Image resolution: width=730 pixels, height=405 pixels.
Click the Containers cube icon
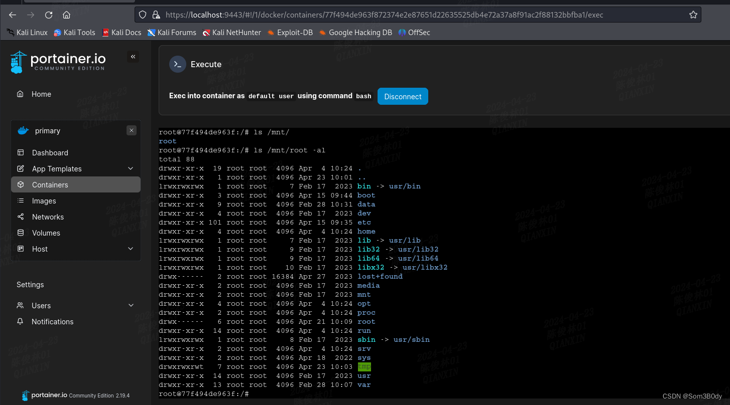pyautogui.click(x=21, y=185)
